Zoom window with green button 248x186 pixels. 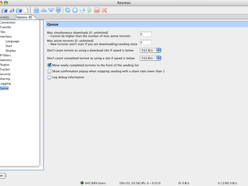6,3
